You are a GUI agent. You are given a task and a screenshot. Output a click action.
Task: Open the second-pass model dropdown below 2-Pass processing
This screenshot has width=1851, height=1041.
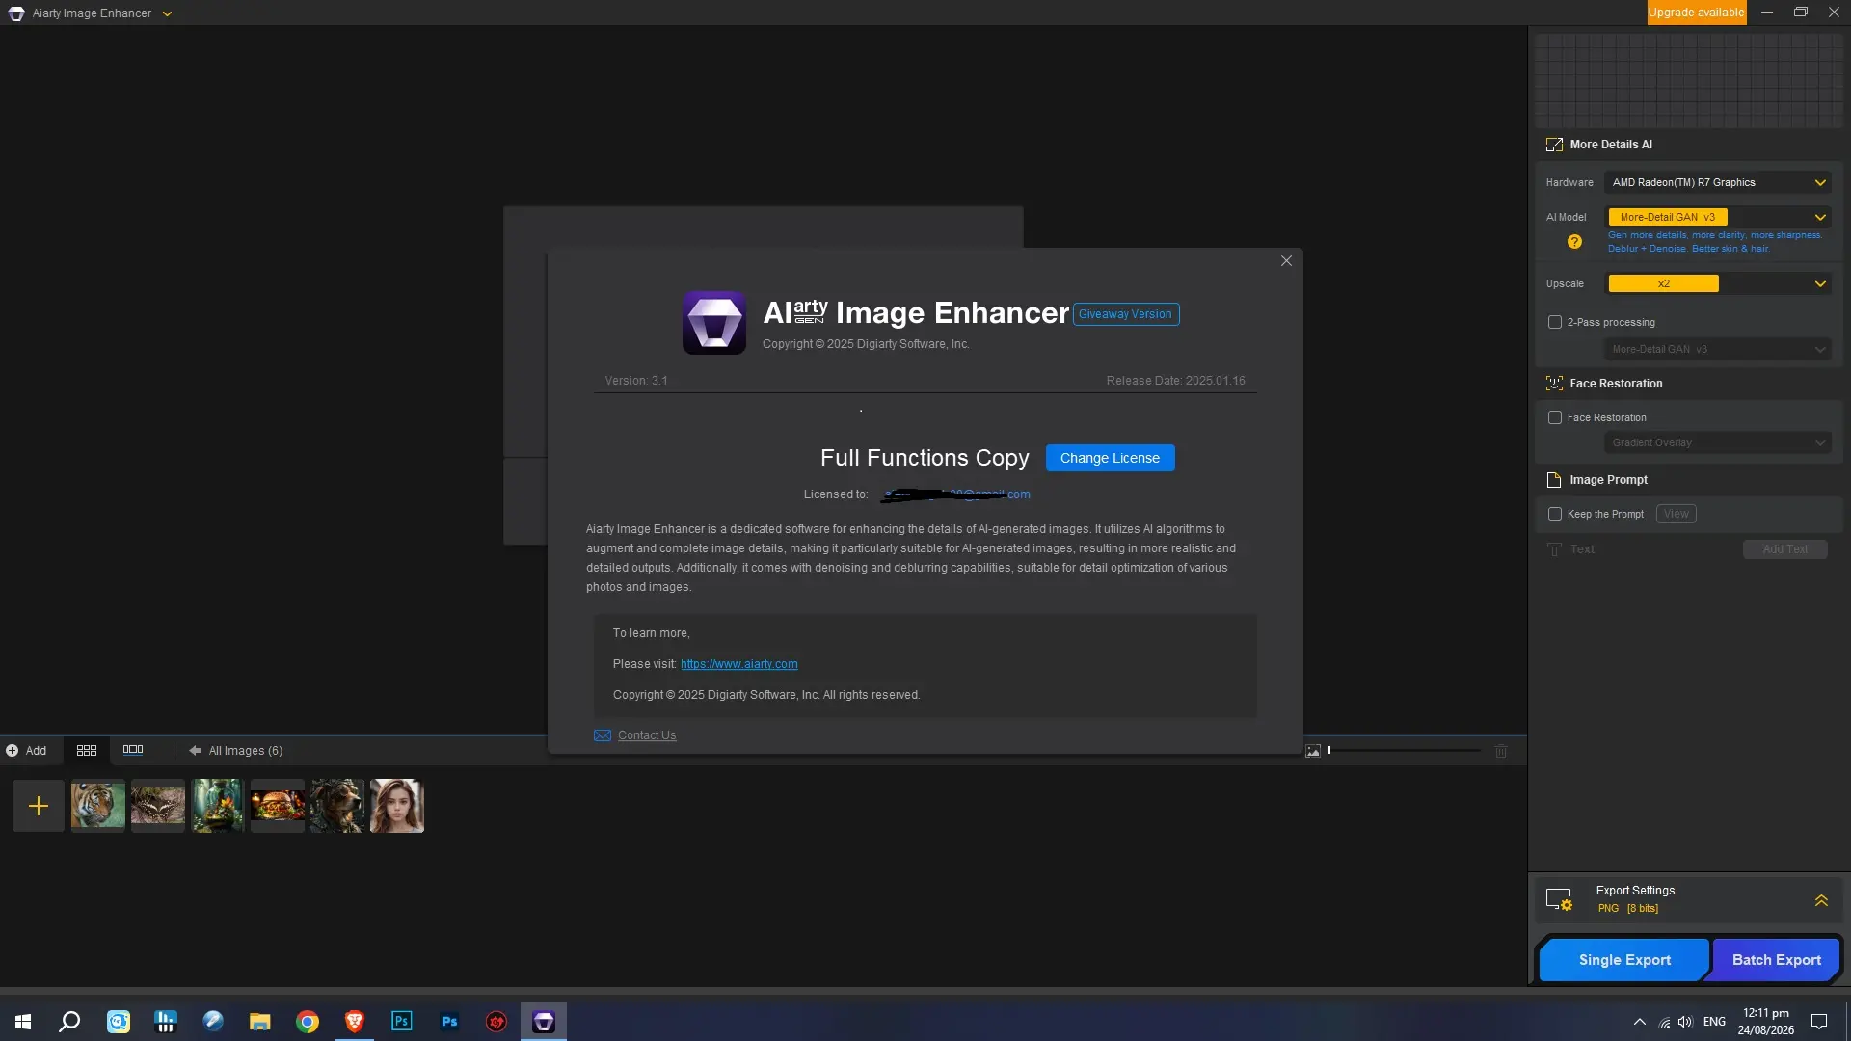pos(1718,349)
